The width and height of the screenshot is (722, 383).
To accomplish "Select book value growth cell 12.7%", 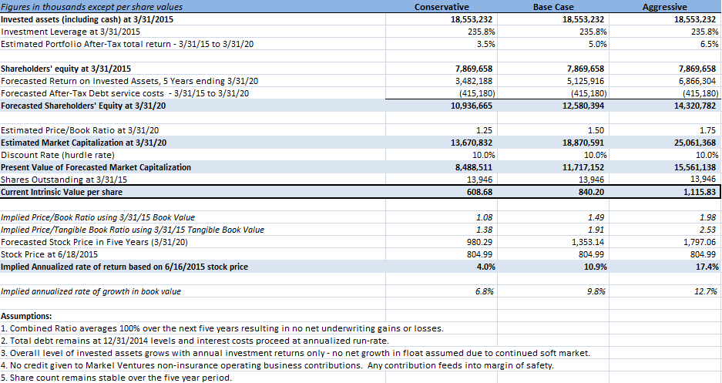I will click(x=705, y=291).
